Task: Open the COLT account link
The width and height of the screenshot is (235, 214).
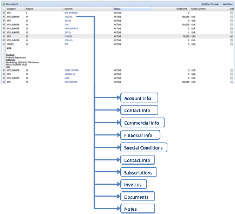Action: [x=67, y=24]
